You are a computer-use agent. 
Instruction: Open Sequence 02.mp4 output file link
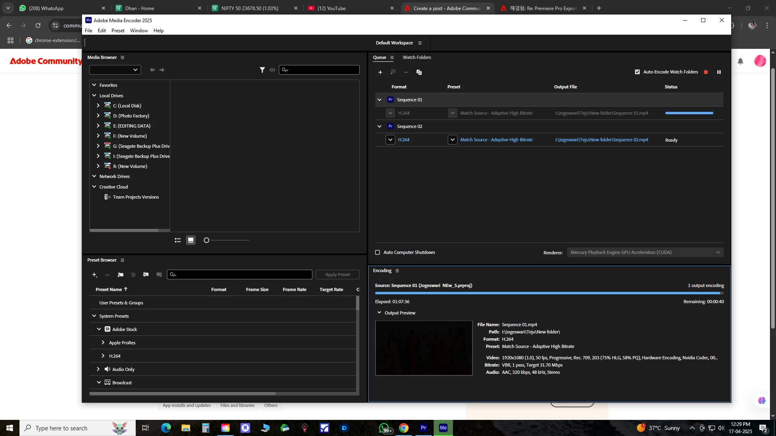[601, 140]
